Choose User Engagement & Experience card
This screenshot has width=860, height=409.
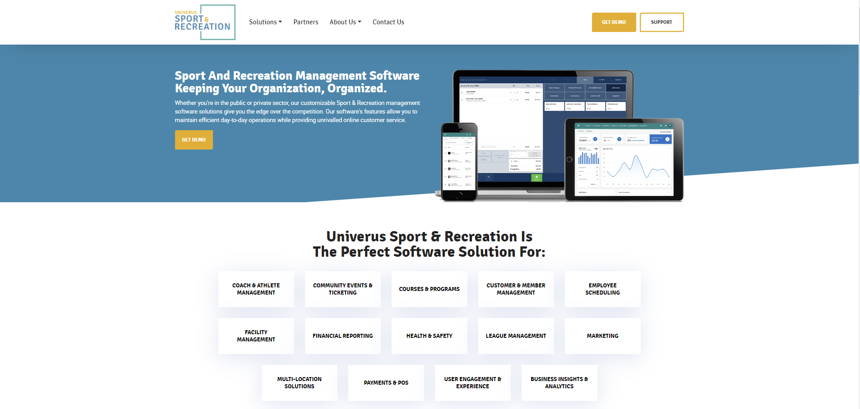click(473, 383)
